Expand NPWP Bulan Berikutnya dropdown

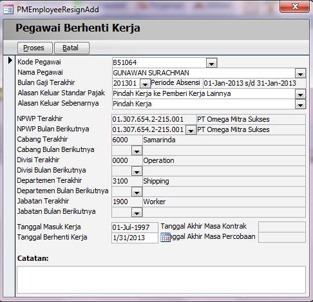pos(191,130)
